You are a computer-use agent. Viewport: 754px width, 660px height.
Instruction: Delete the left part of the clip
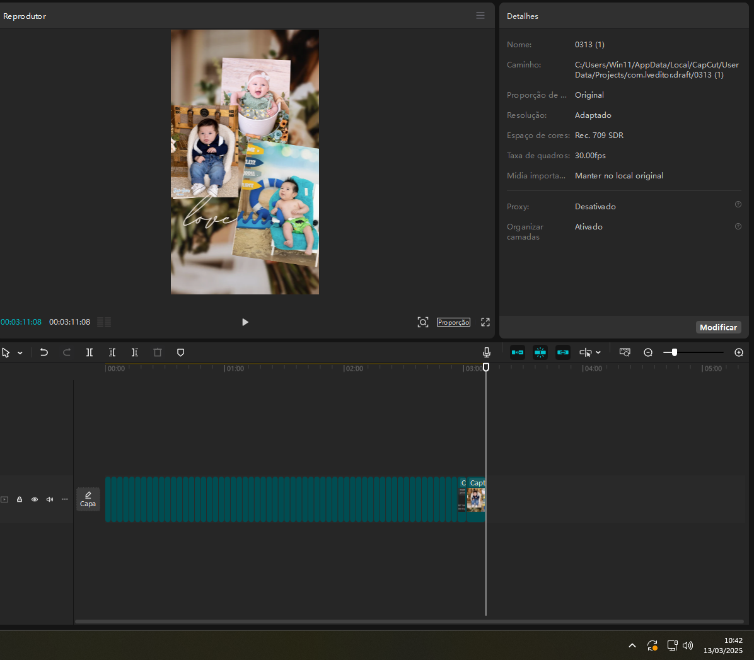[x=112, y=352]
